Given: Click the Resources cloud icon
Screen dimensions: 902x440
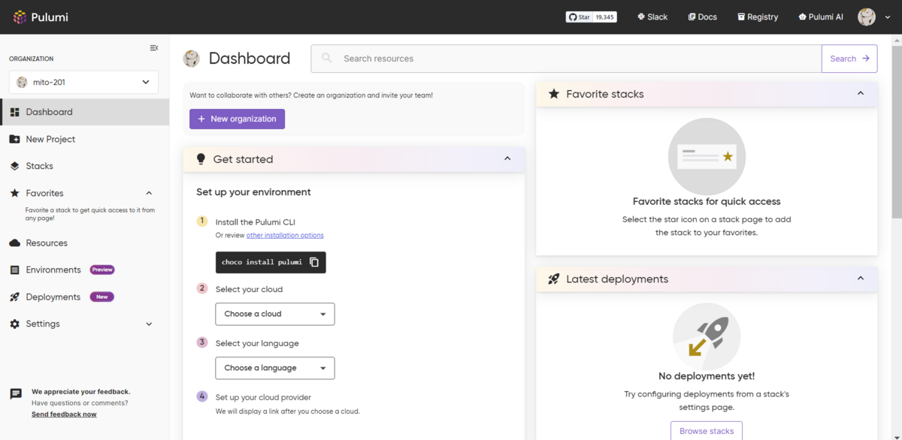Looking at the screenshot, I should [x=14, y=243].
